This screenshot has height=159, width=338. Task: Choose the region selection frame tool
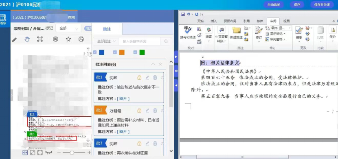point(40,39)
